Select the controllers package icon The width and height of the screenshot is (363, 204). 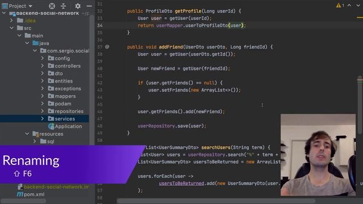pyautogui.click(x=51, y=66)
